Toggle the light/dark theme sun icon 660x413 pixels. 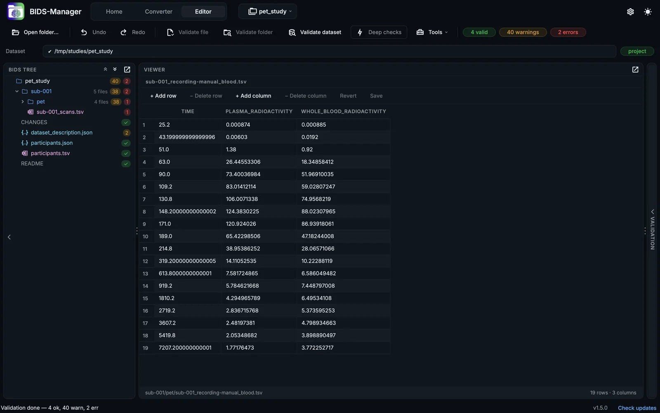click(648, 12)
